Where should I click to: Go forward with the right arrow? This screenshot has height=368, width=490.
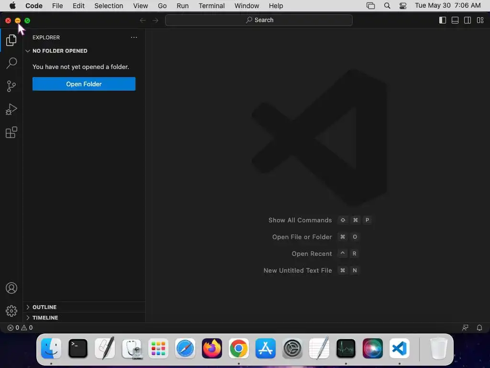tap(156, 20)
